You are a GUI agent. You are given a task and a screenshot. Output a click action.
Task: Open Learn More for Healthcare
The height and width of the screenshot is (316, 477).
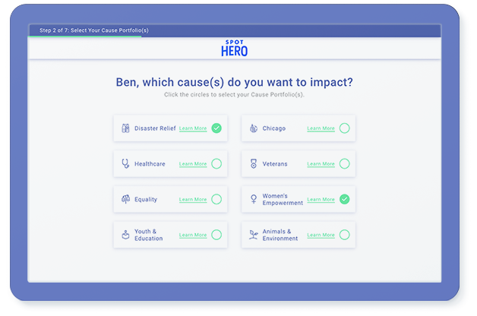tap(193, 164)
